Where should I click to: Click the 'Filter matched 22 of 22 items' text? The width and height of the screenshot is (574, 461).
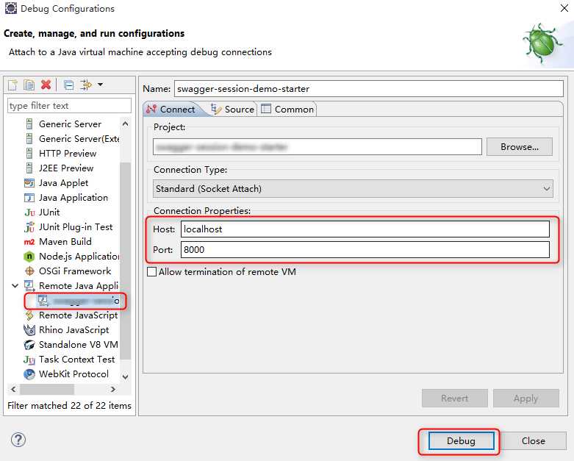click(69, 406)
